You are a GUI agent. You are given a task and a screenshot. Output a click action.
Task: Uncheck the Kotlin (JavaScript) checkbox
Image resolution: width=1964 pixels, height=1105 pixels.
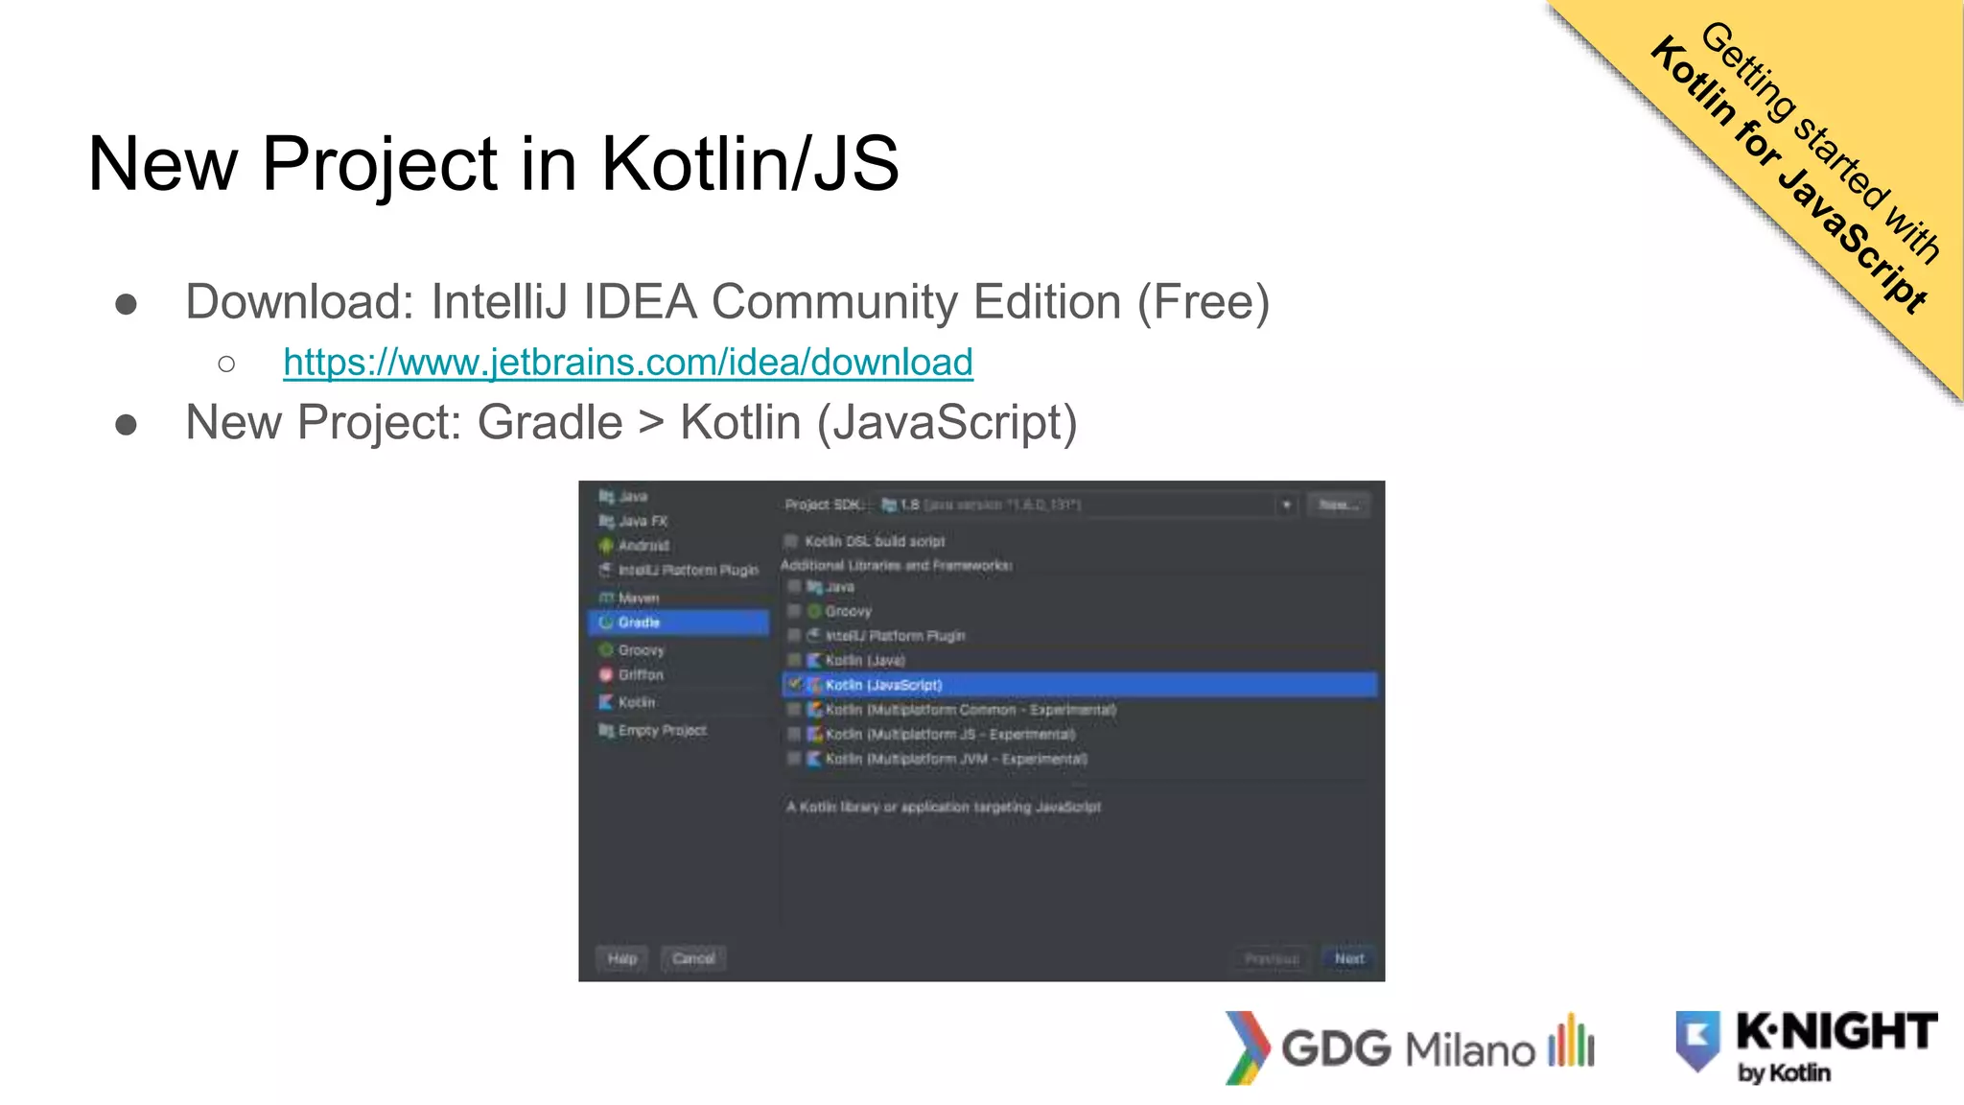794,685
